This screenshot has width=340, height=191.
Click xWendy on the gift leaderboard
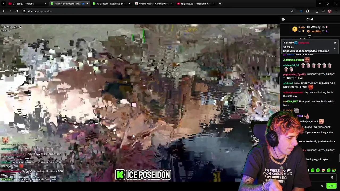(x=317, y=27)
